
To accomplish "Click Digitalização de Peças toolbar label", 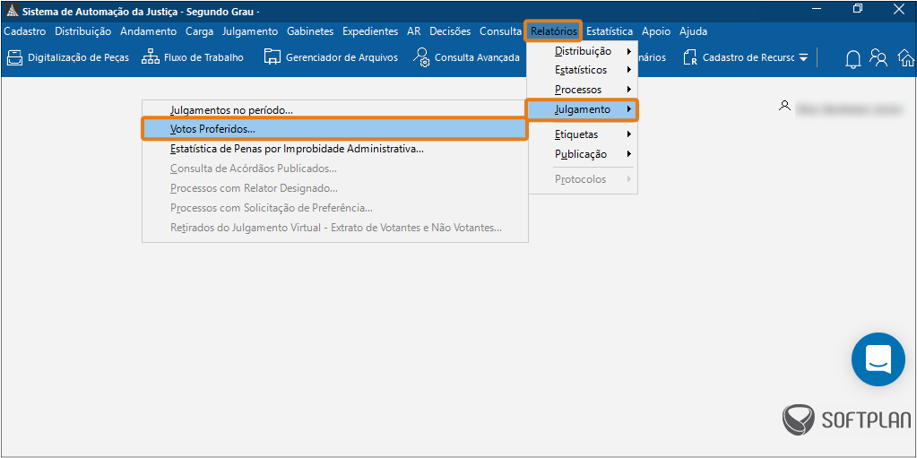I will (x=78, y=57).
